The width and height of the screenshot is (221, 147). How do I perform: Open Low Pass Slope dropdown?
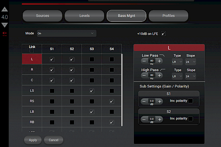191,62
